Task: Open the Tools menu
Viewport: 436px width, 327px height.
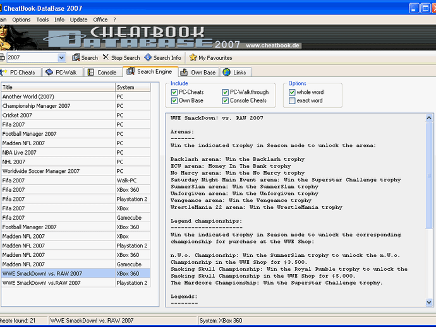Action: 42,20
